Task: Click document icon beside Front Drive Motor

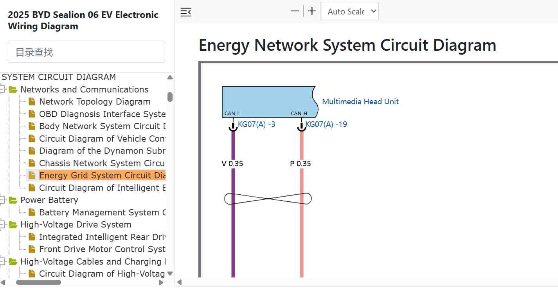Action: point(32,249)
